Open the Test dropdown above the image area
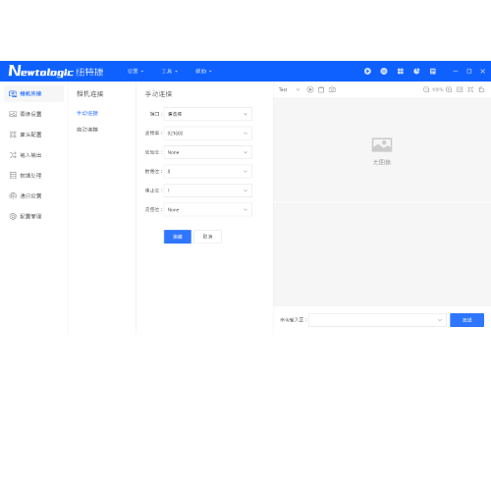Image resolution: width=491 pixels, height=491 pixels. (x=290, y=89)
